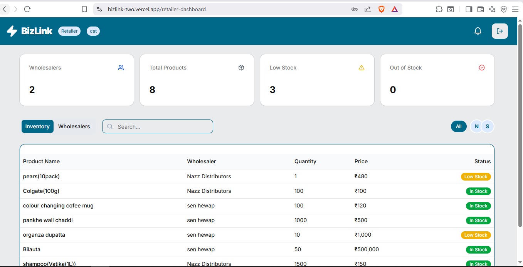Screen dimensions: 523x267
Task: Select the All wholesaler filter
Action: coord(459,126)
